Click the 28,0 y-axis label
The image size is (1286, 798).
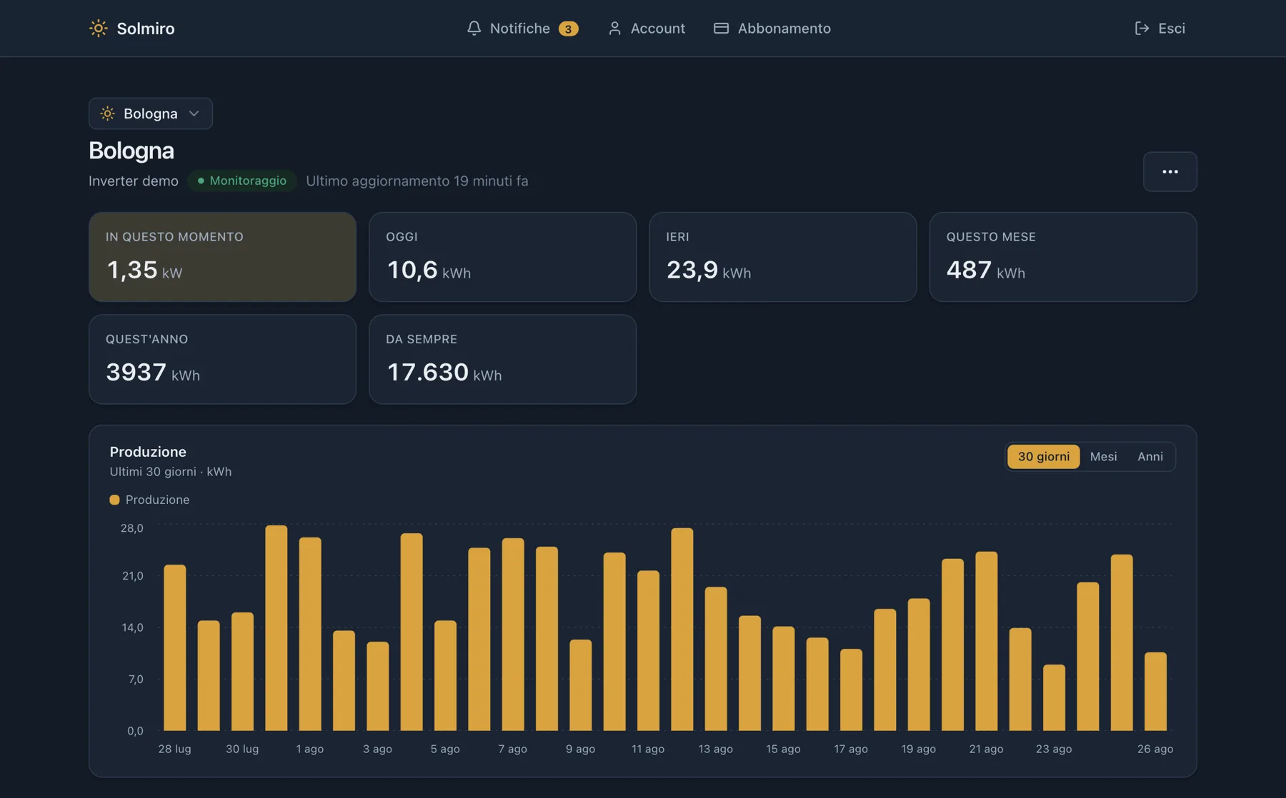[x=132, y=528]
